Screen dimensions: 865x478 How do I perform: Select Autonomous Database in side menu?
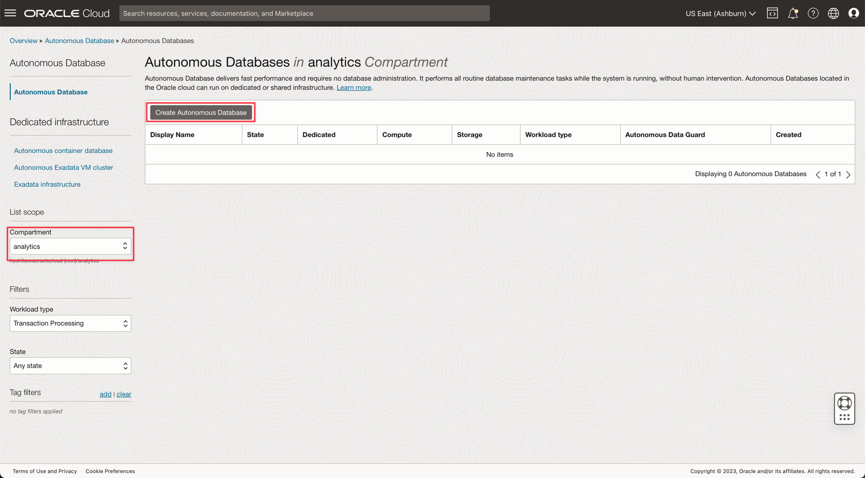(51, 92)
